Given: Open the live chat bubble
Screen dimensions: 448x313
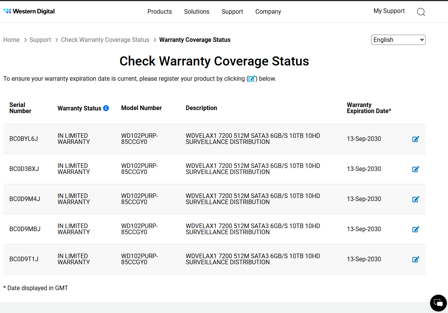Looking at the screenshot, I should point(438,303).
